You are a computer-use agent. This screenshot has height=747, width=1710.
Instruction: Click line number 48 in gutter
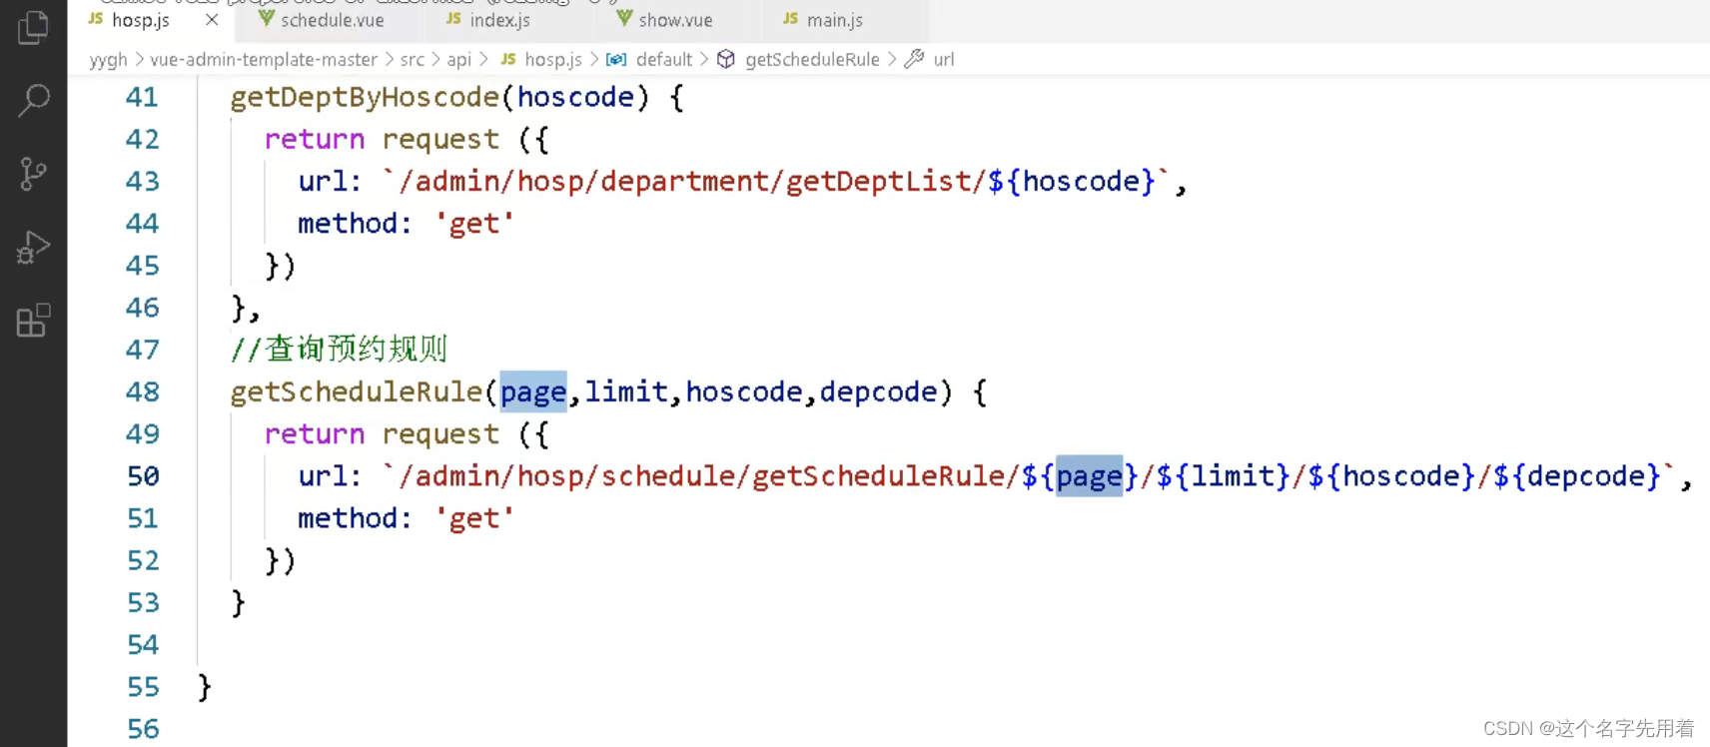tap(142, 392)
